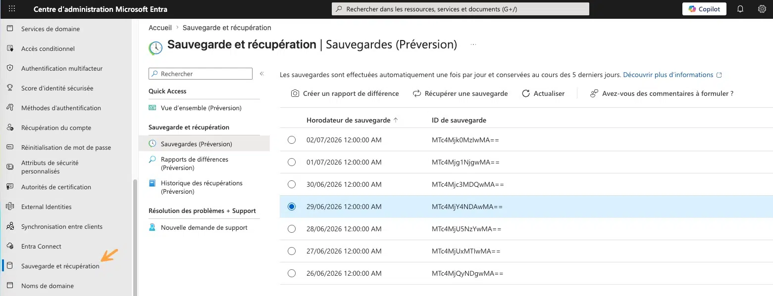Viewport: 773px width, 296px height.
Task: Open the settings gear icon
Action: [x=762, y=9]
